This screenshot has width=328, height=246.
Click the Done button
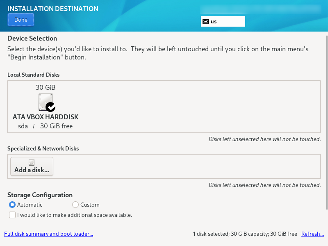(20, 20)
